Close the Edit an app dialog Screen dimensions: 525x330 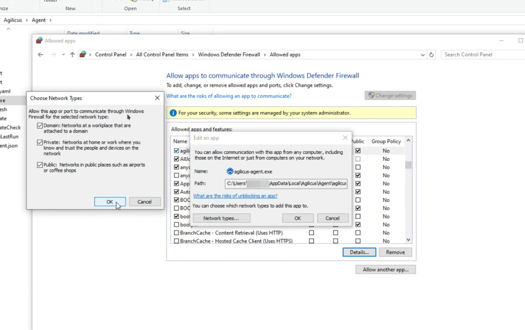[345, 138]
